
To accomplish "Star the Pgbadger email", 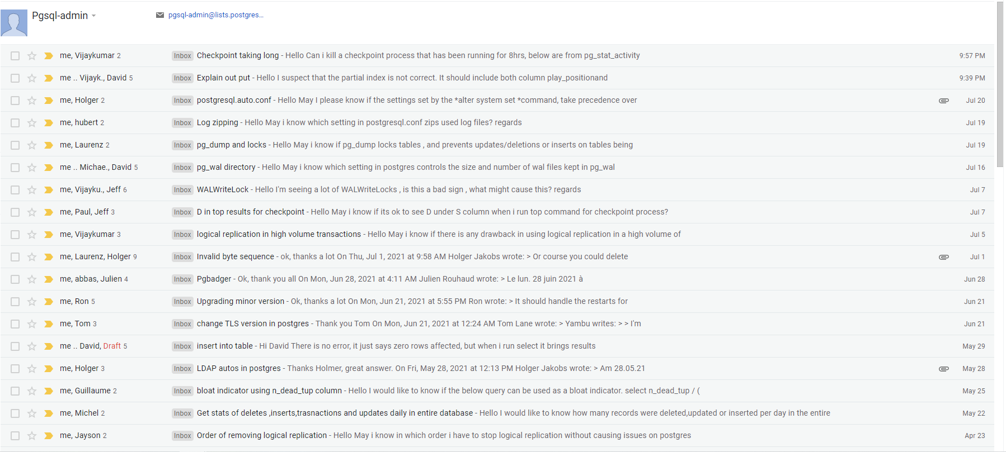I will [x=32, y=279].
